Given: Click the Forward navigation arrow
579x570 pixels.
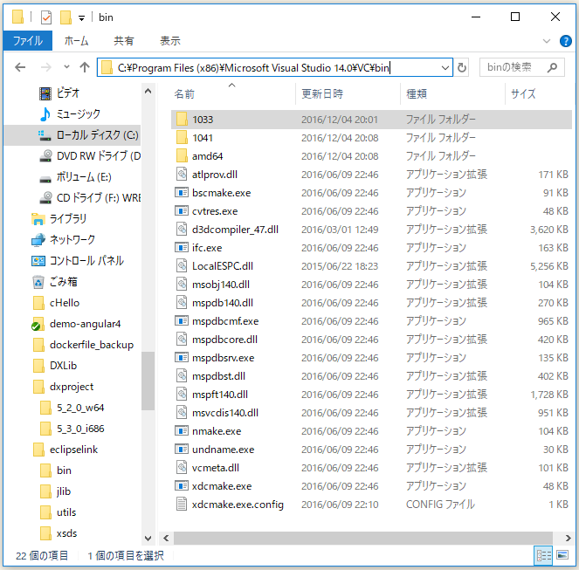Looking at the screenshot, I should pyautogui.click(x=45, y=67).
